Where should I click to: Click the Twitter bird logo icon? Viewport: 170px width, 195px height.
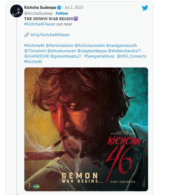145,8
